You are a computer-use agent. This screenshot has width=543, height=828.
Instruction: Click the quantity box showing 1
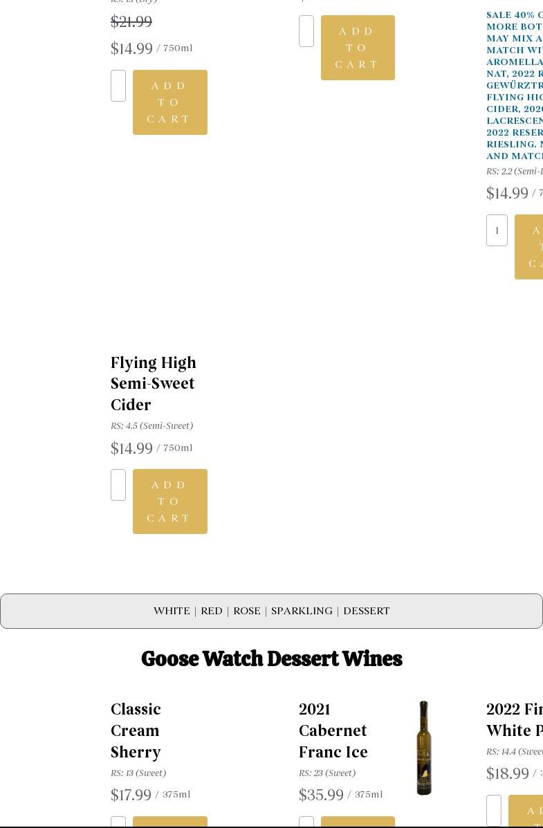tap(497, 230)
